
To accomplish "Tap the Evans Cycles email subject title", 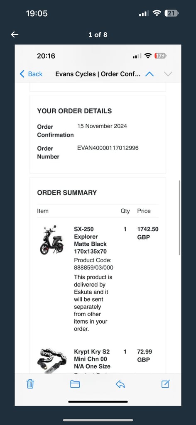I will pos(98,74).
